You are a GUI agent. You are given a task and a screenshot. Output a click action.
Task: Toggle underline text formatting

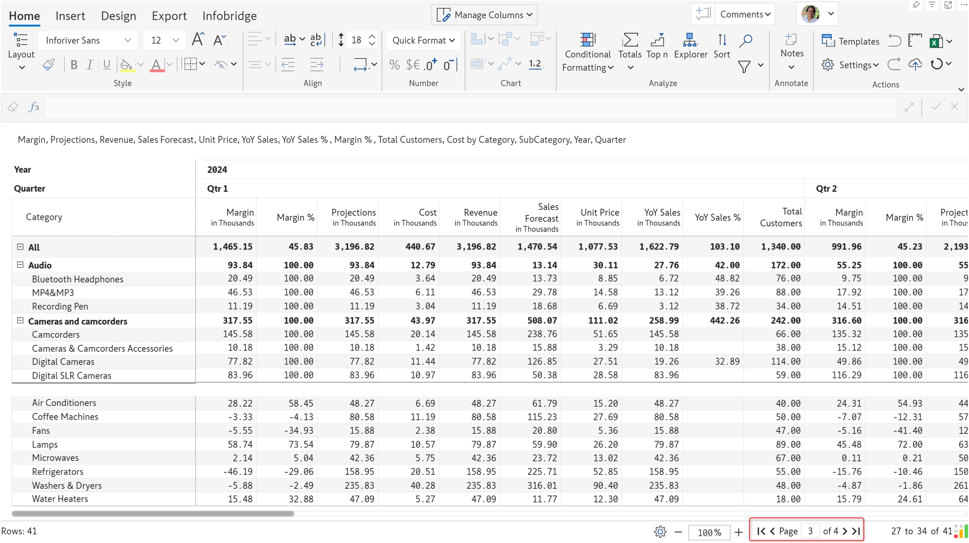(x=106, y=64)
